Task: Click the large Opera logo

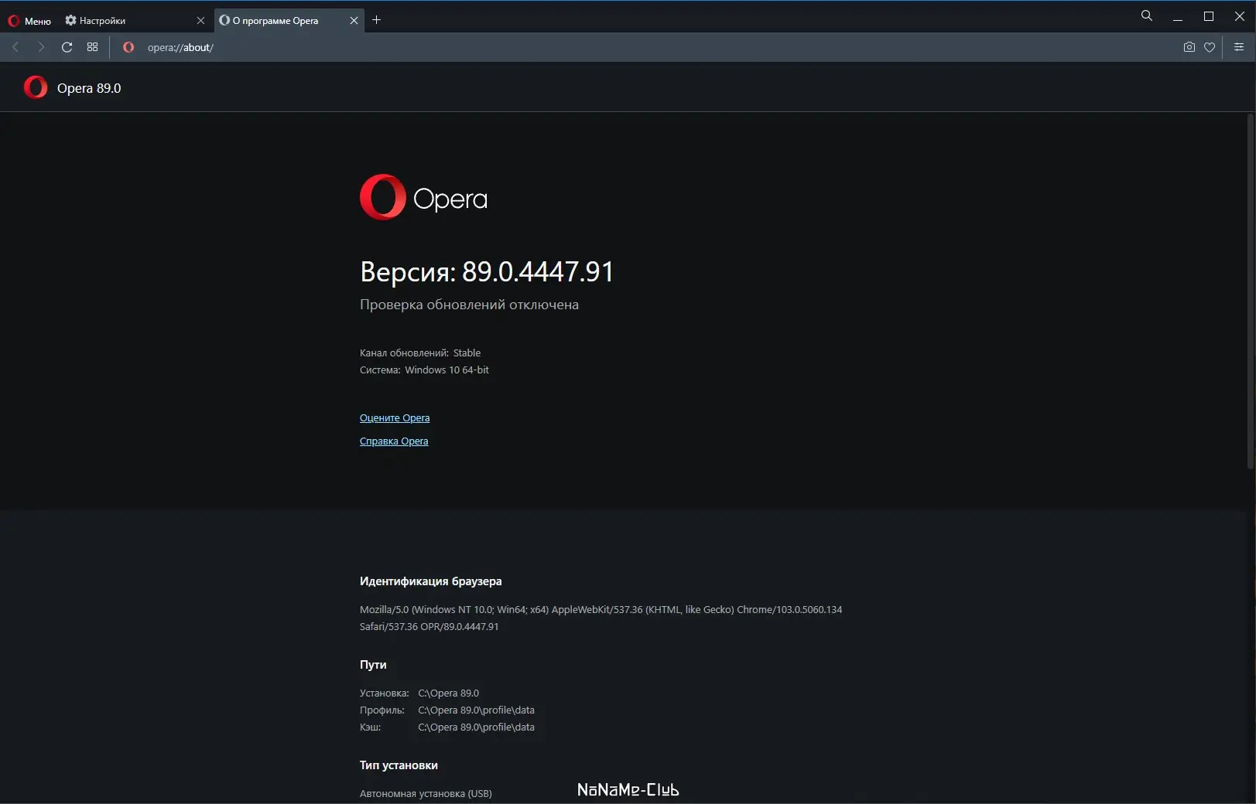Action: click(x=423, y=197)
